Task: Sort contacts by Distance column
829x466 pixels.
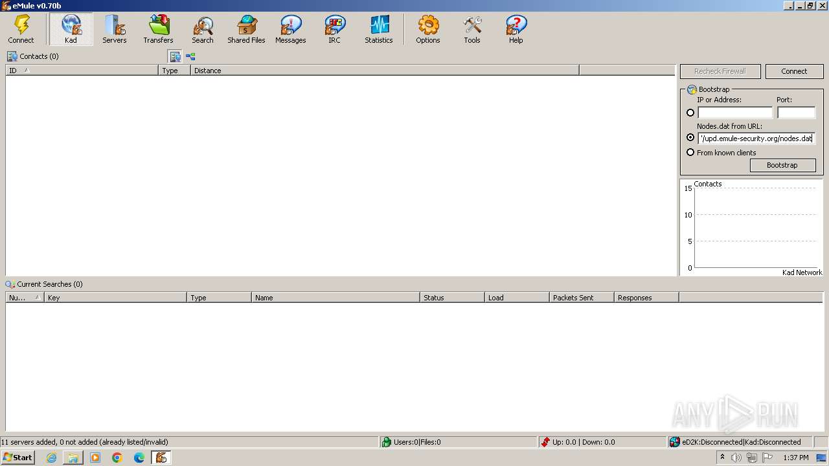Action: (x=385, y=71)
